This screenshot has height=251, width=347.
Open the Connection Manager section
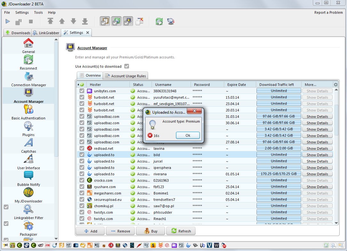pyautogui.click(x=28, y=79)
